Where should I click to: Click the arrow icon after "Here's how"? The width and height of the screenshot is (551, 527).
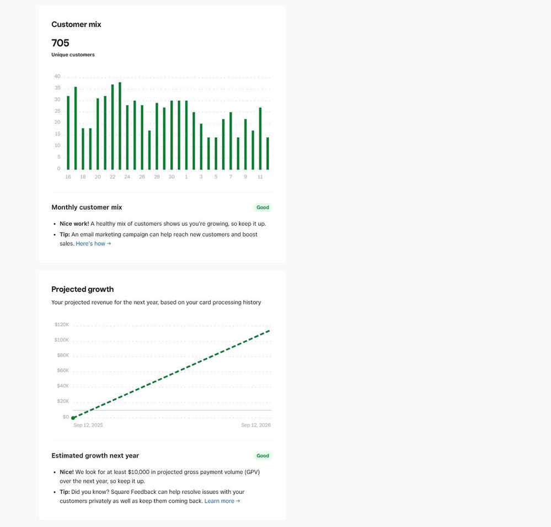[109, 243]
